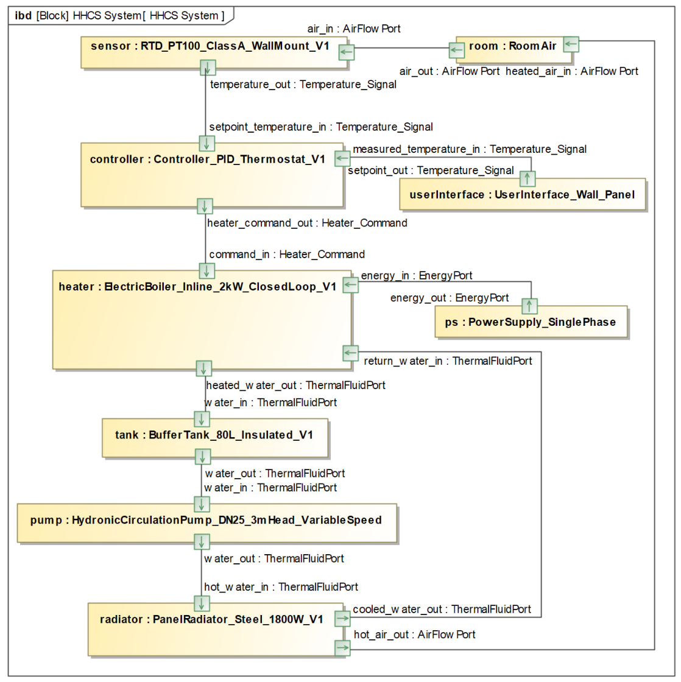Screen dimensions: 681x682
Task: Select the 'heater_command_out : Heater_Command' label text
Action: coord(307,223)
